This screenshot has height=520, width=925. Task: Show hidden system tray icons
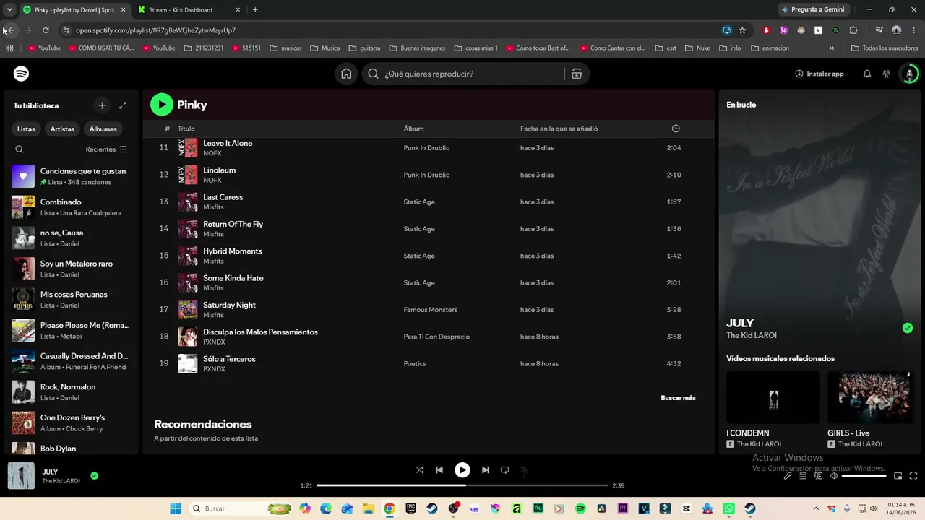pyautogui.click(x=816, y=508)
